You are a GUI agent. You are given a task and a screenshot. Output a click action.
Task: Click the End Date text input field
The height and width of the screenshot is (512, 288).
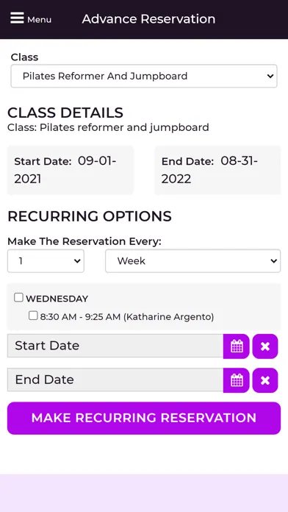point(115,380)
